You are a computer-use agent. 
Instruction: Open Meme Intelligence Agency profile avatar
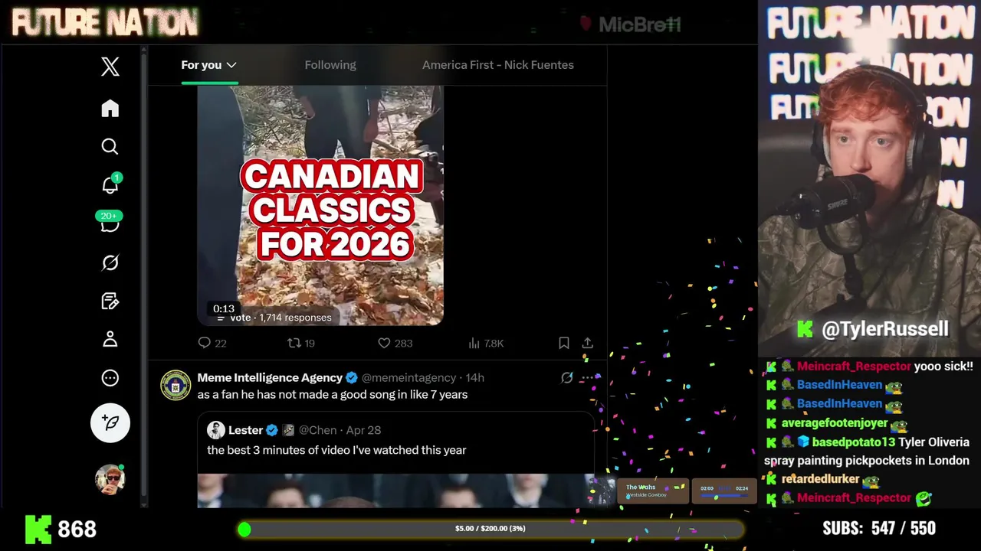tap(176, 385)
